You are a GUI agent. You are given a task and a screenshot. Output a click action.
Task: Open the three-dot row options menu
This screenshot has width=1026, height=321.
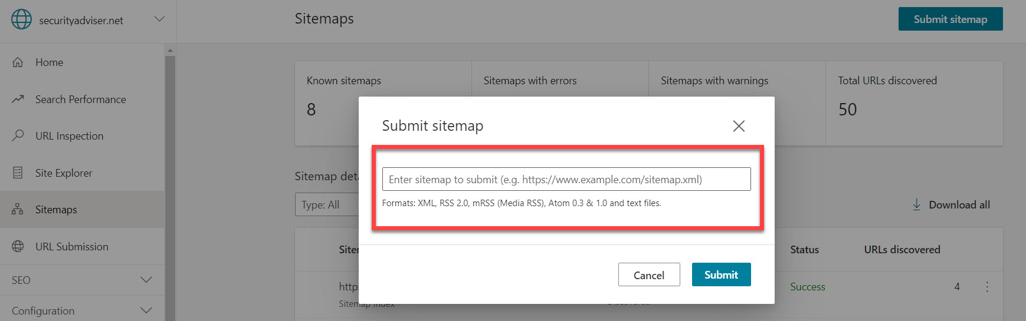[987, 287]
